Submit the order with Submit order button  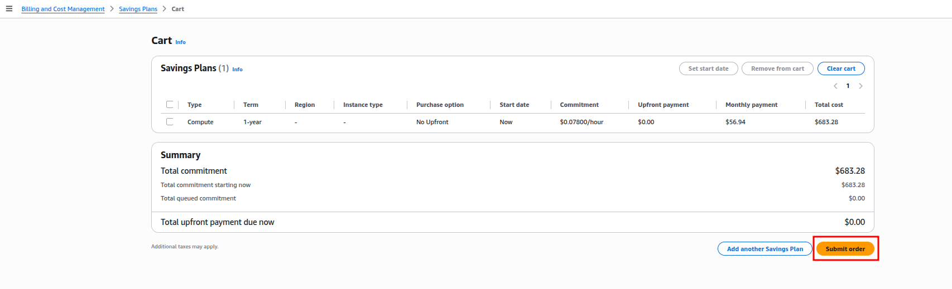[845, 249]
